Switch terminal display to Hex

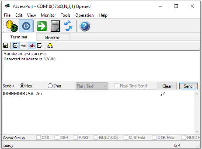tap(24, 46)
